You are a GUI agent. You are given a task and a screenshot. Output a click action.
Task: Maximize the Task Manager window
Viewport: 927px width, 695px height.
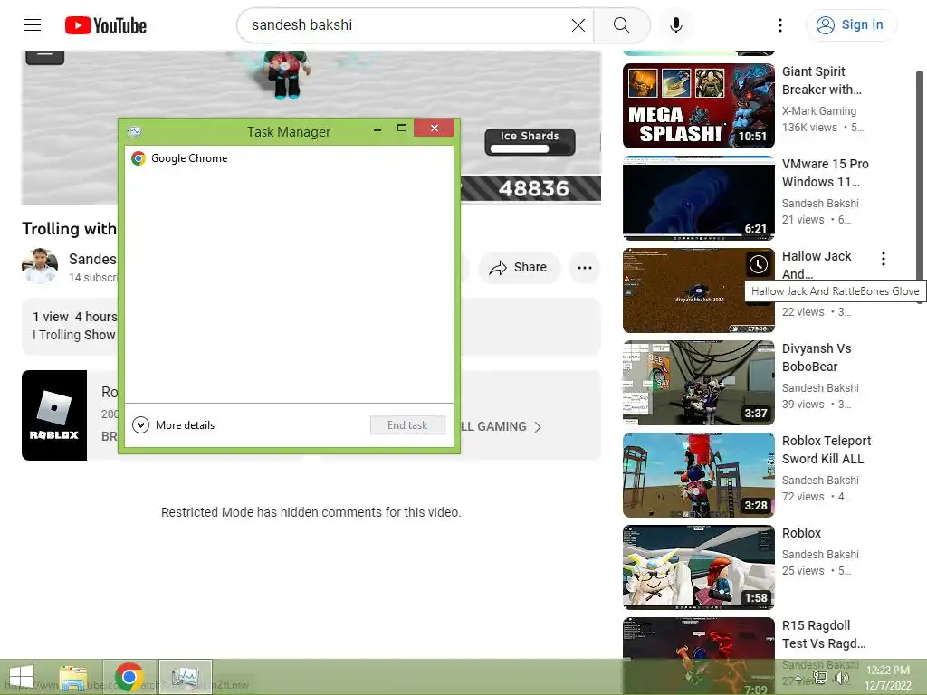[402, 129]
